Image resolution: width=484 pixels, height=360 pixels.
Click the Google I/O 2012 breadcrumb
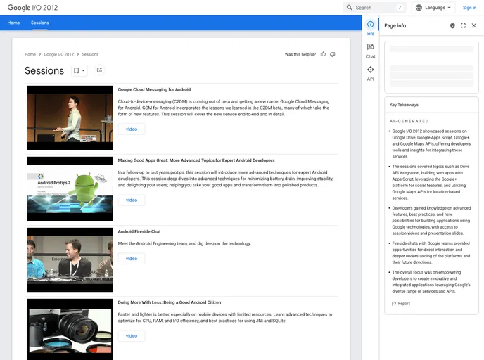coord(58,54)
